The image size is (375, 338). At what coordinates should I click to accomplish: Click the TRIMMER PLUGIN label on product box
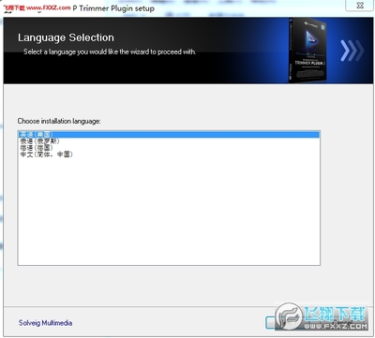310,63
